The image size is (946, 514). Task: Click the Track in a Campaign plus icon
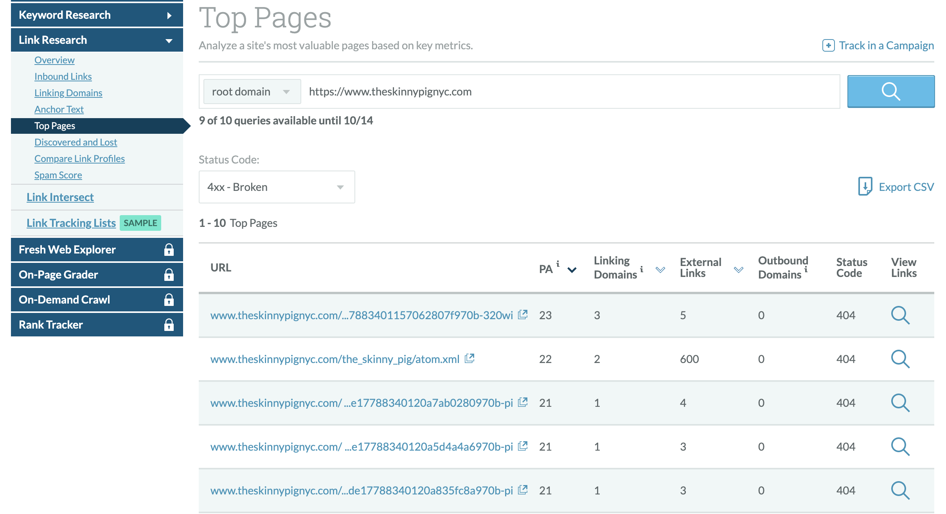[x=828, y=45]
